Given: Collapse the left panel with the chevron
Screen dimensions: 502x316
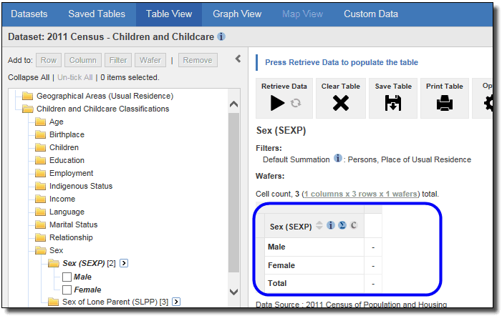Looking at the screenshot, I should point(238,59).
